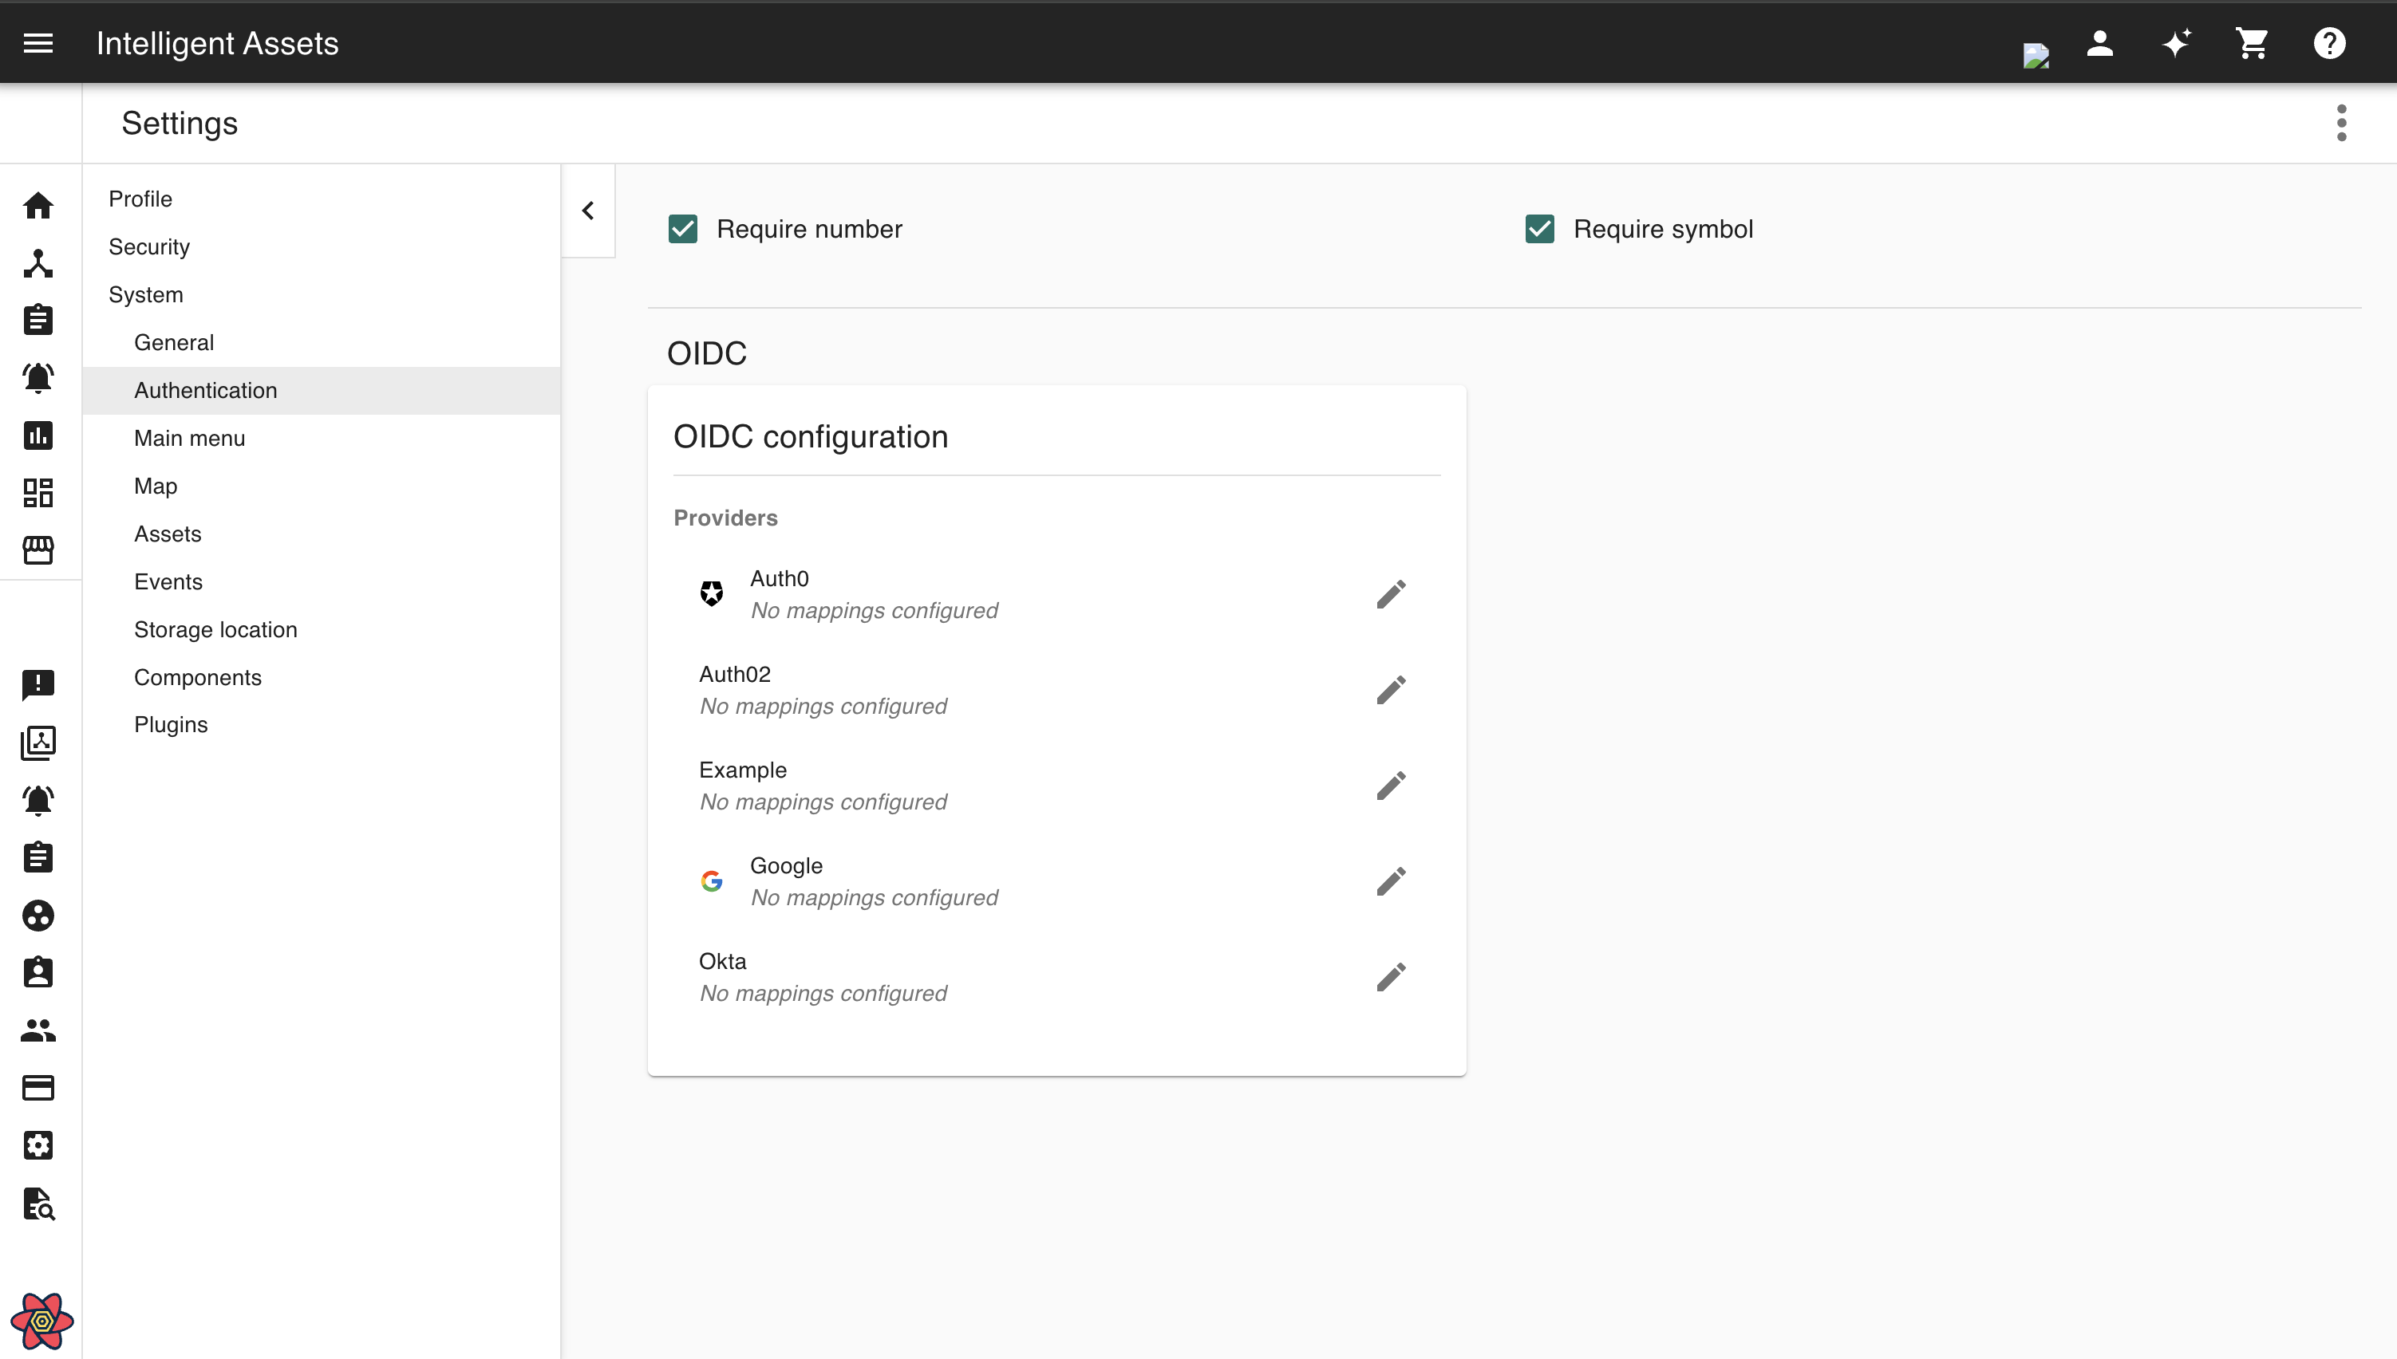
Task: Open the dashboard widgets sidebar icon
Action: pos(38,493)
